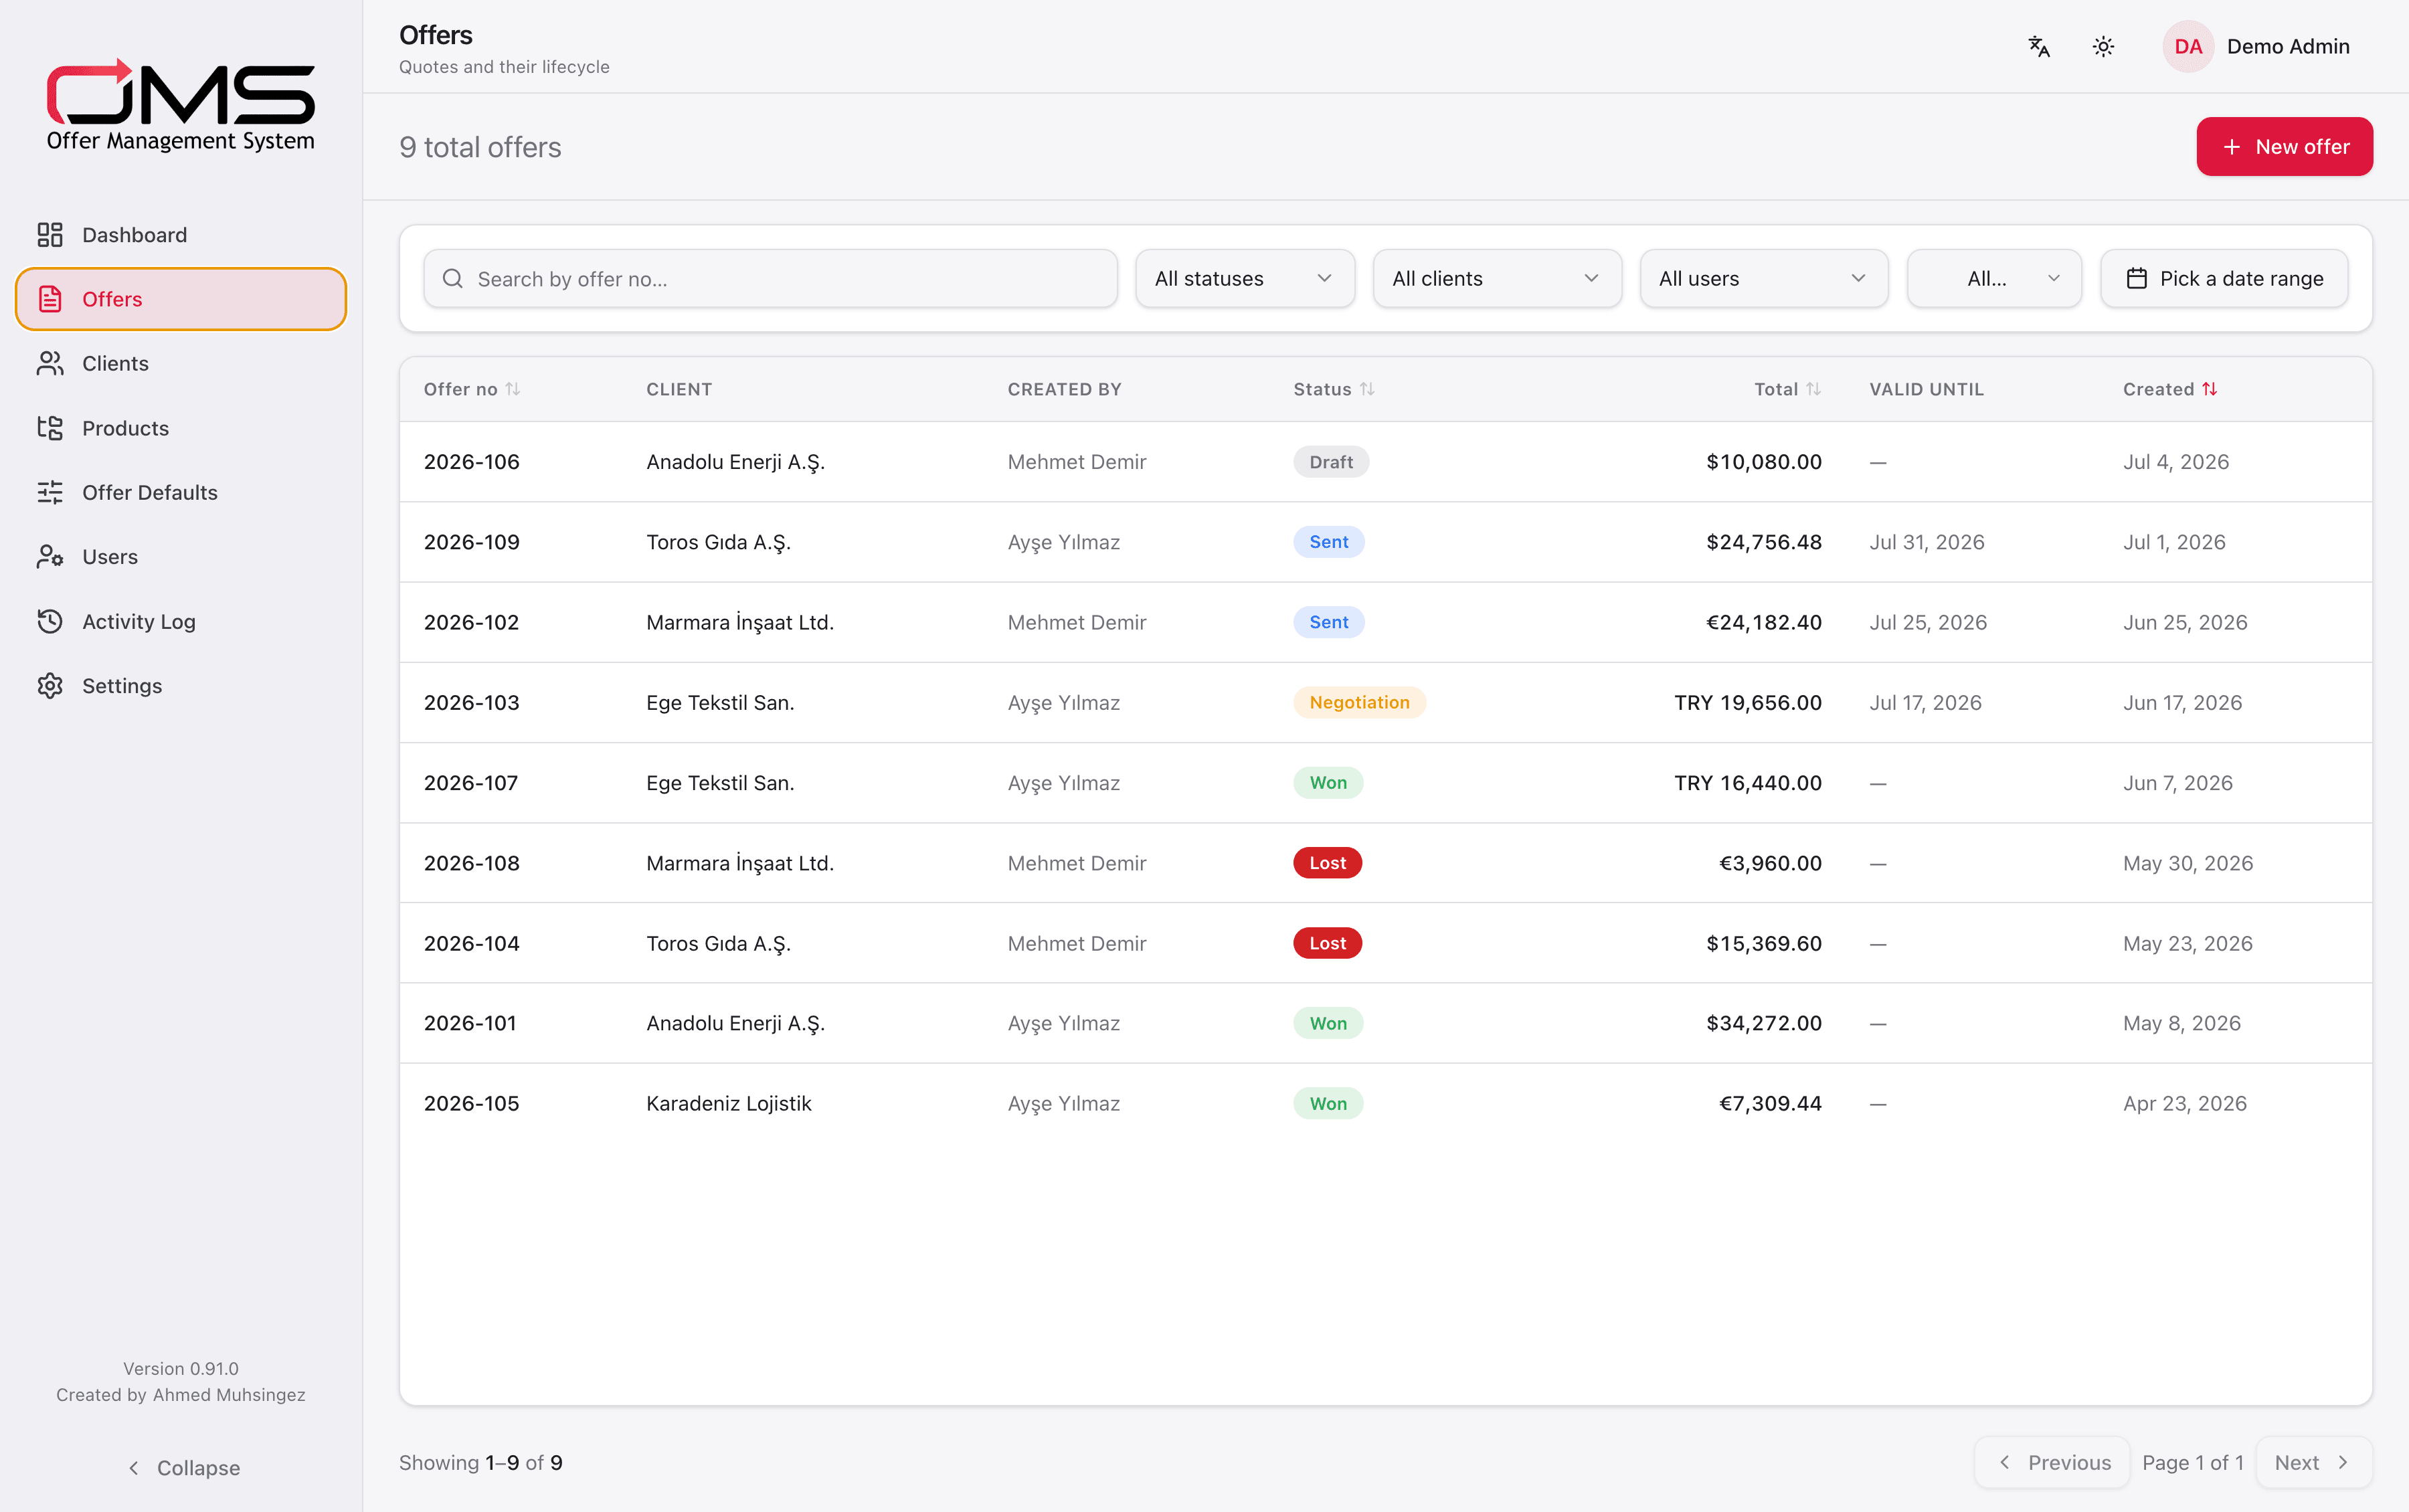Sort table by Created column header
This screenshot has width=2409, height=1512.
[x=2170, y=389]
